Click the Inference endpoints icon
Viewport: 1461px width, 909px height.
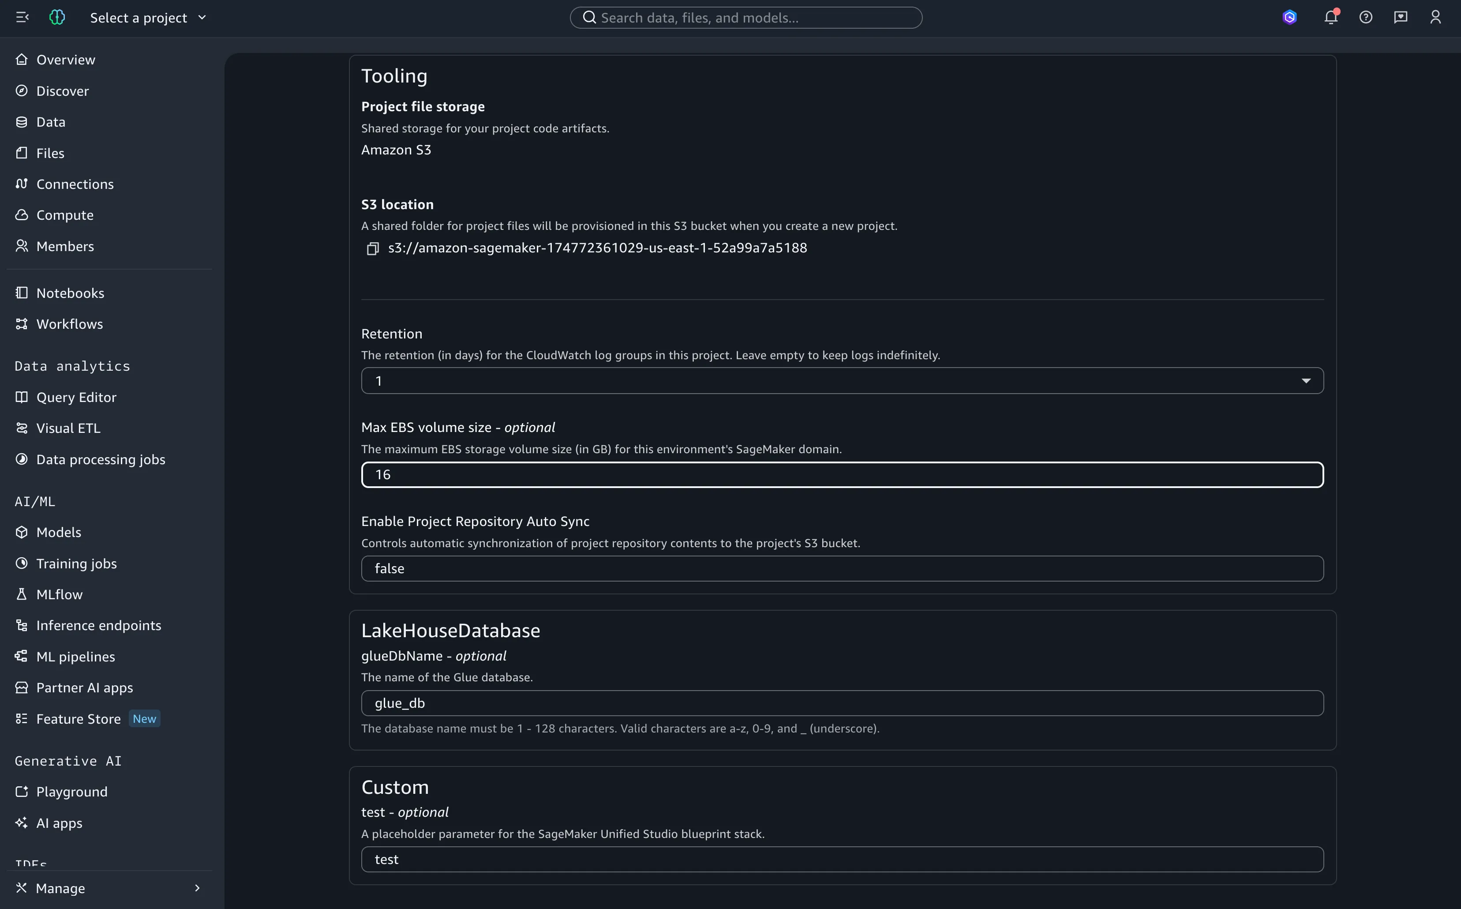click(x=22, y=625)
